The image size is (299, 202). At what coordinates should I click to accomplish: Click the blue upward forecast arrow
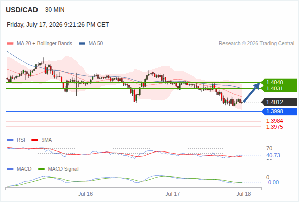click(x=252, y=92)
